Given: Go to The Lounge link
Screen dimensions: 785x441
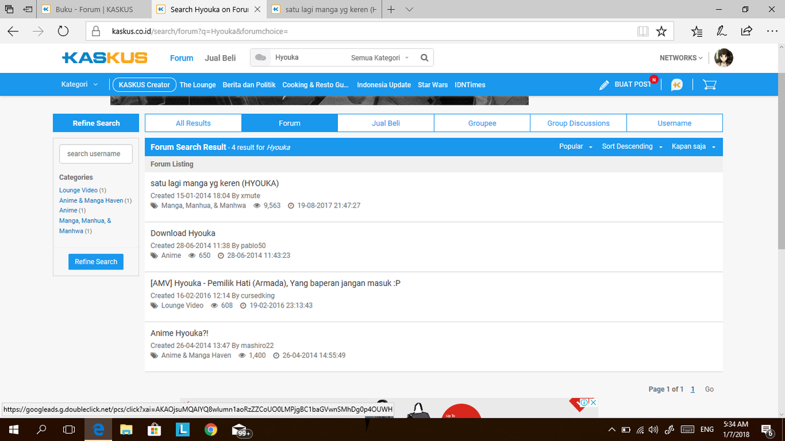Looking at the screenshot, I should [197, 85].
